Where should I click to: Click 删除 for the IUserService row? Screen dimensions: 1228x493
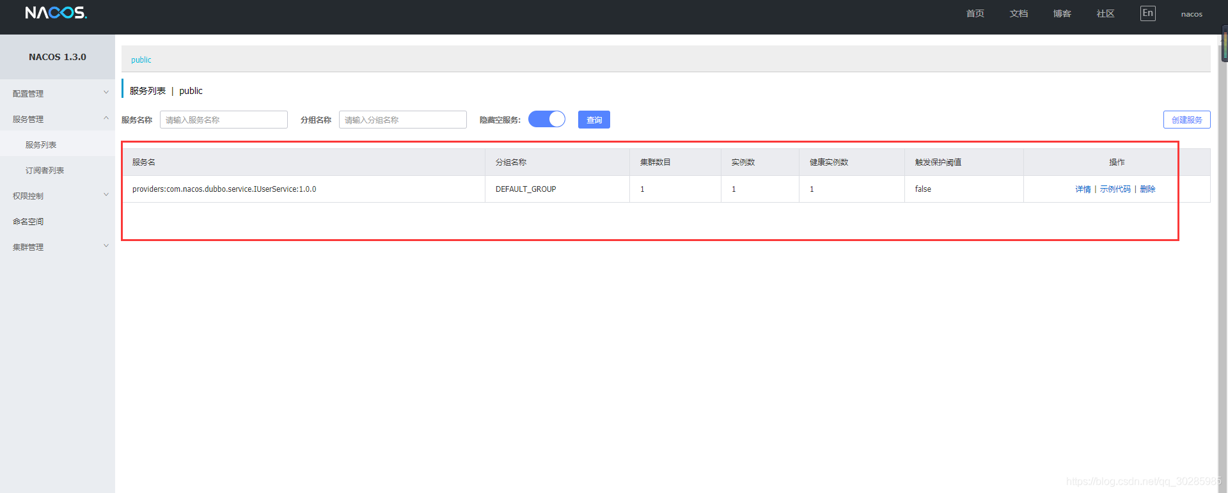pyautogui.click(x=1147, y=189)
